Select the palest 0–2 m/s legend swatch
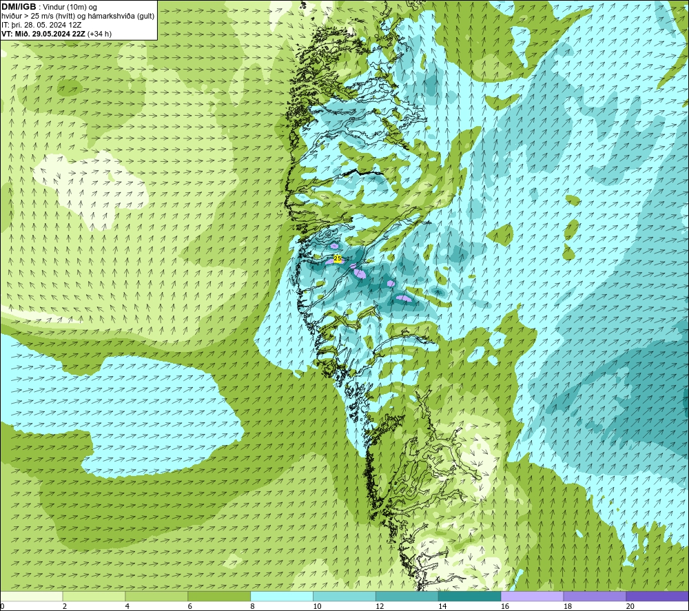 point(31,597)
